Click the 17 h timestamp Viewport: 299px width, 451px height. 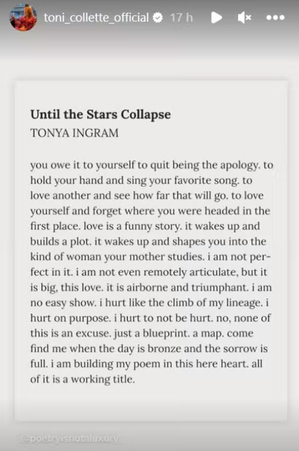[182, 17]
